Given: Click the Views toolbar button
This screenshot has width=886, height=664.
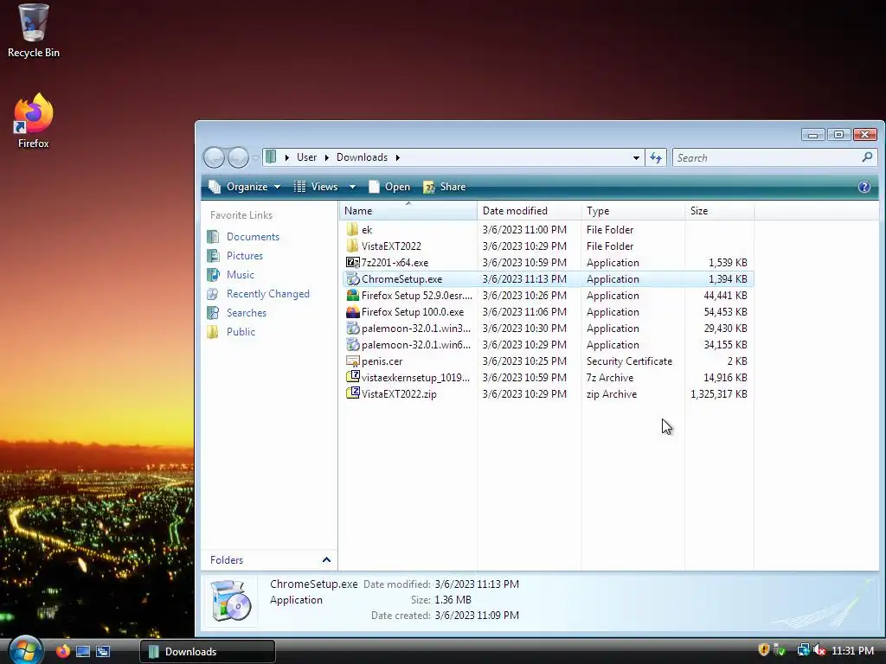Looking at the screenshot, I should pyautogui.click(x=317, y=187).
